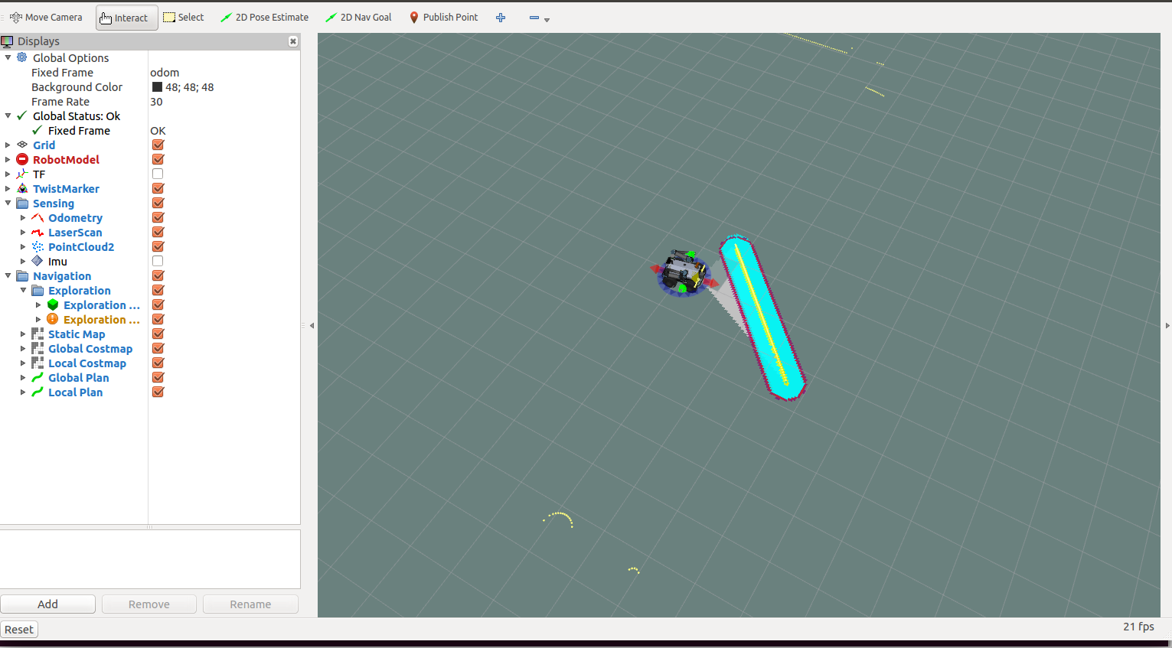This screenshot has height=648, width=1172.
Task: Expand the Odometry properties
Action: 23,217
